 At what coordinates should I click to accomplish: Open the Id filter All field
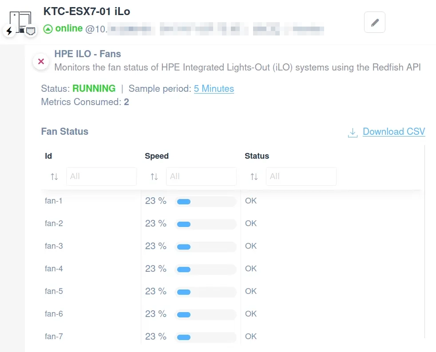pyautogui.click(x=101, y=176)
